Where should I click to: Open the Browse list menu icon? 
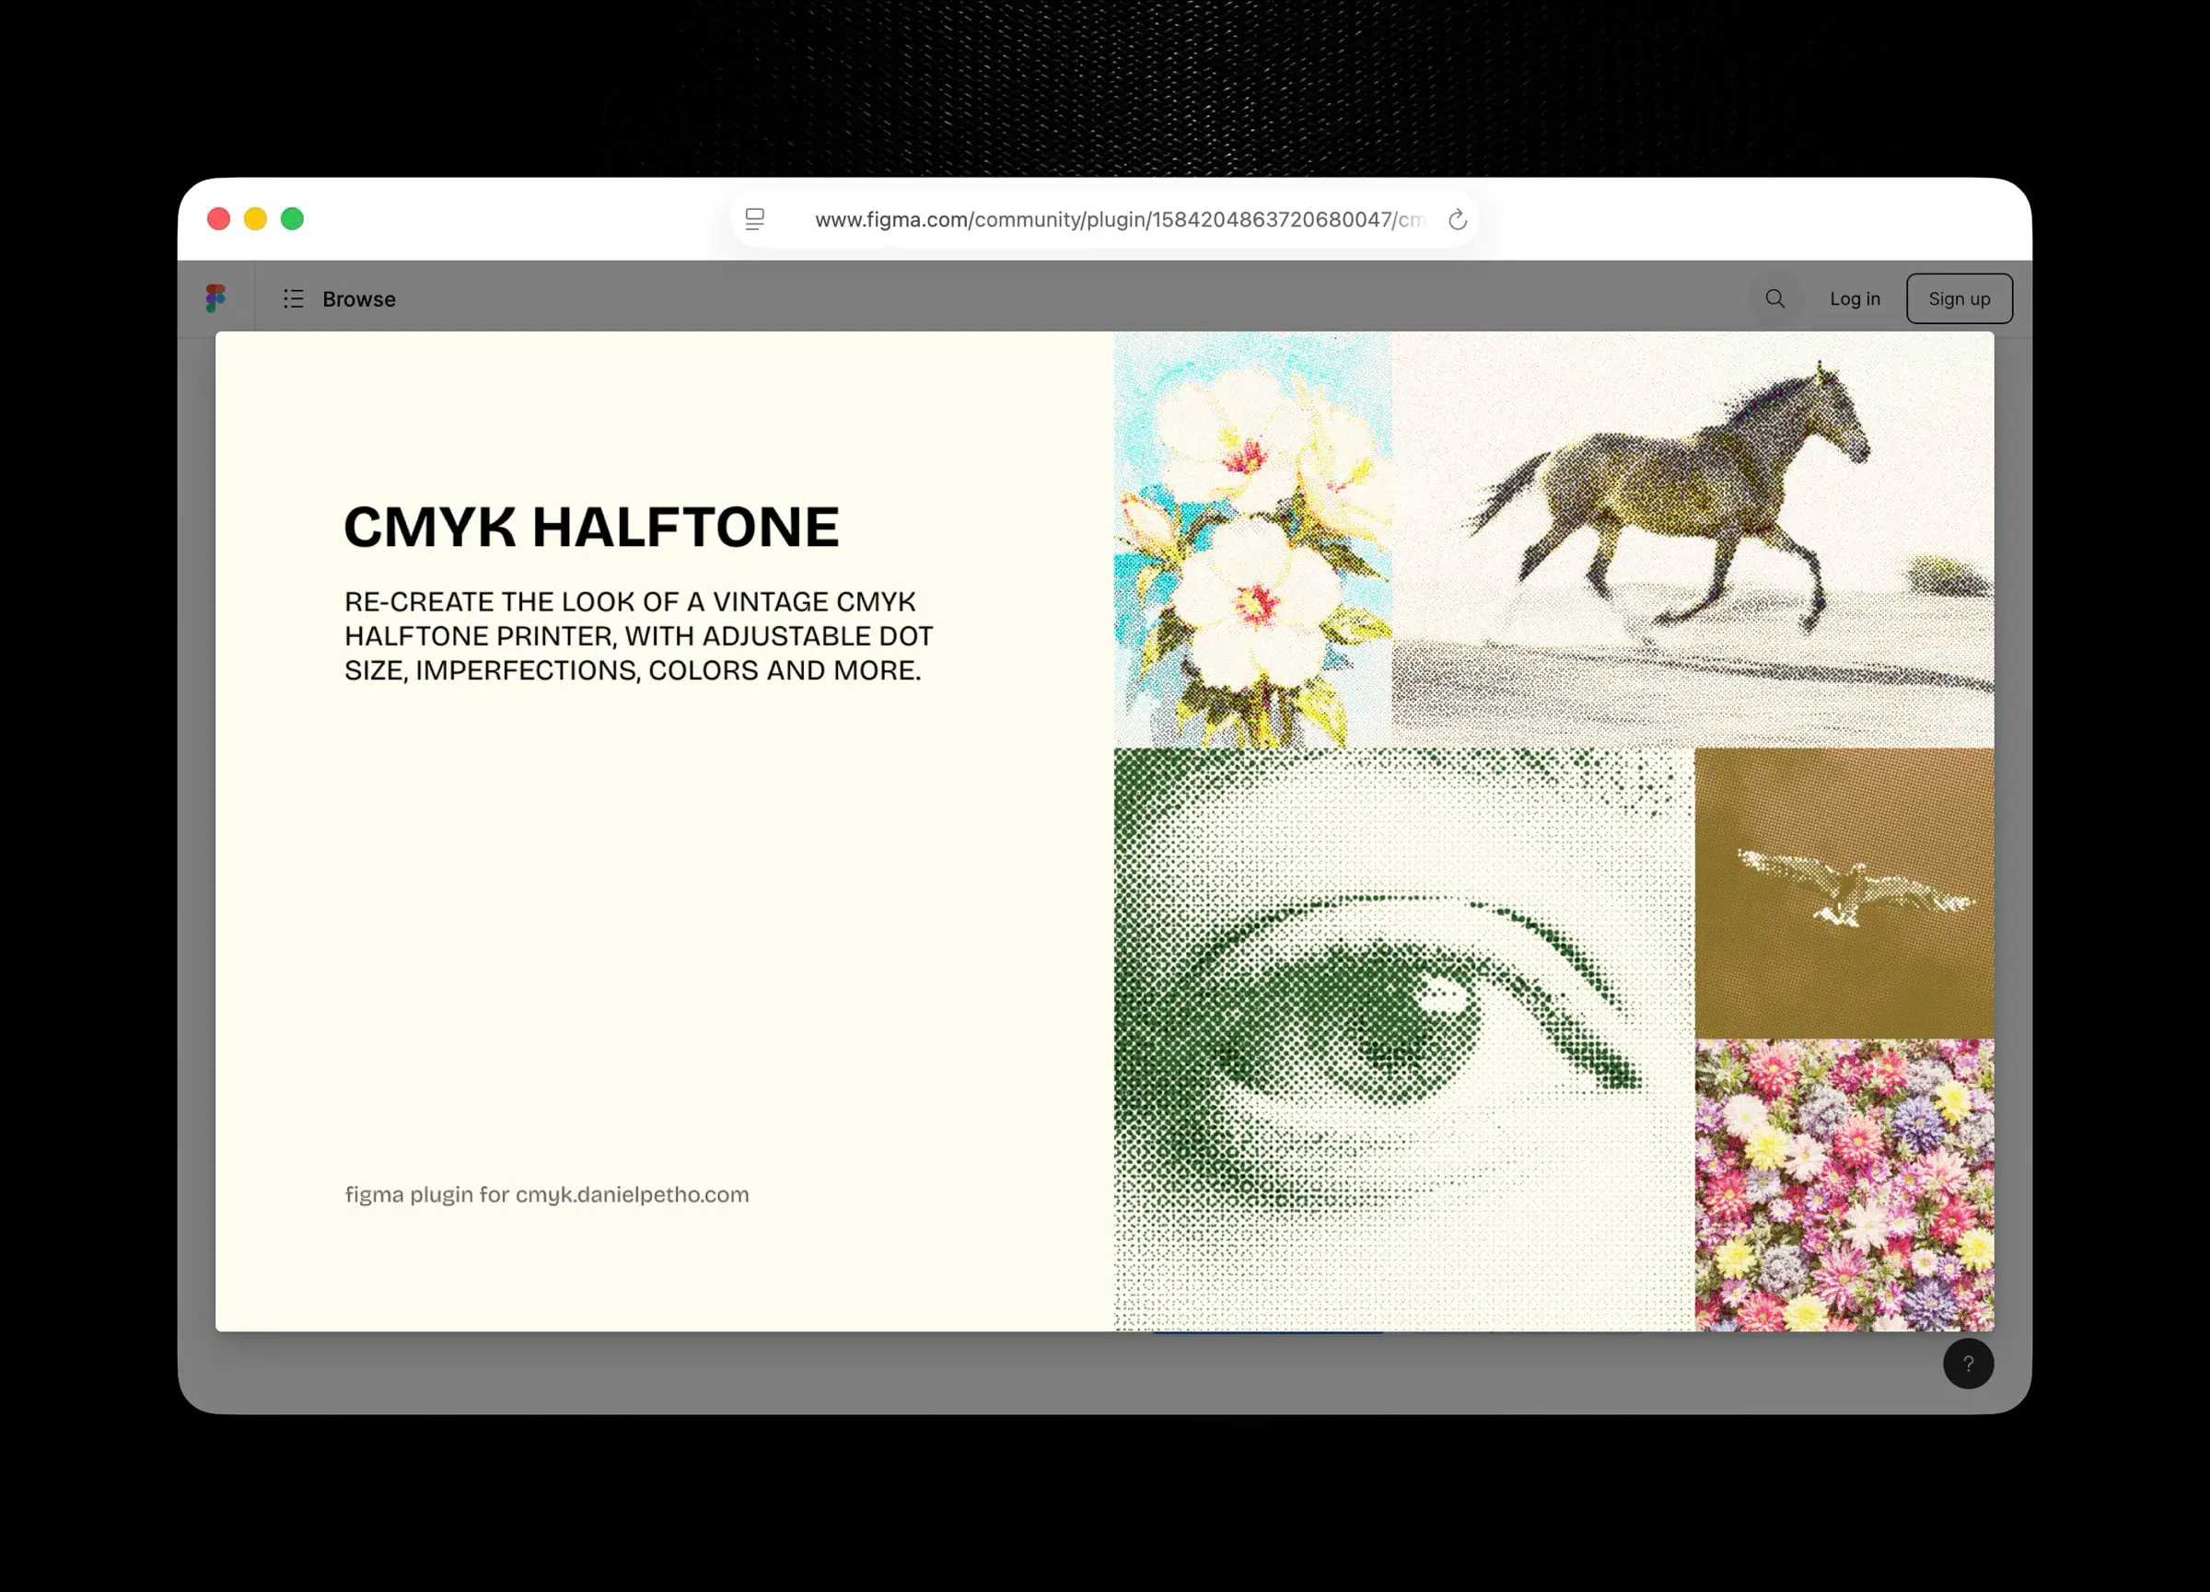click(294, 299)
